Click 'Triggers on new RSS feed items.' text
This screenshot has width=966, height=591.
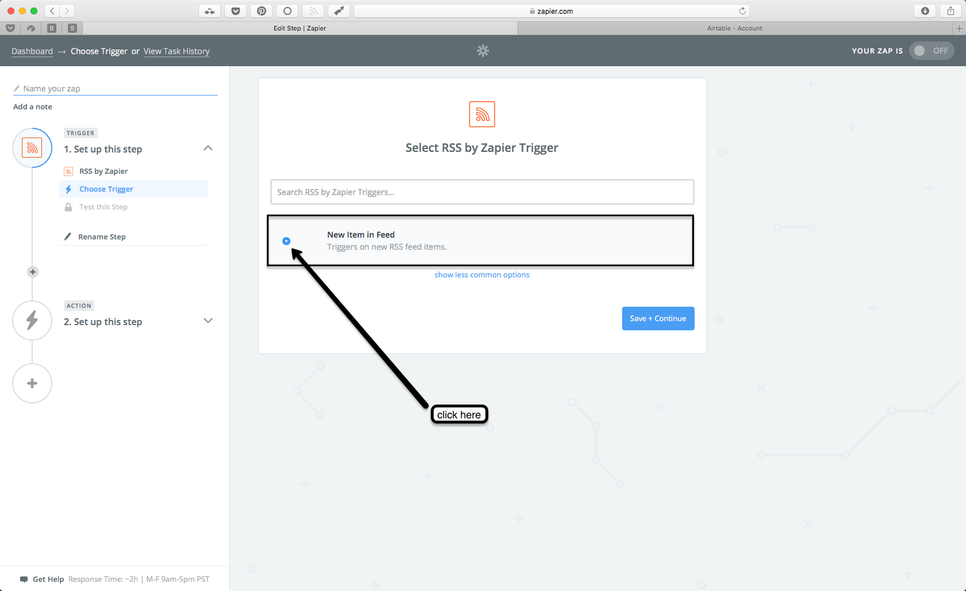(x=387, y=247)
